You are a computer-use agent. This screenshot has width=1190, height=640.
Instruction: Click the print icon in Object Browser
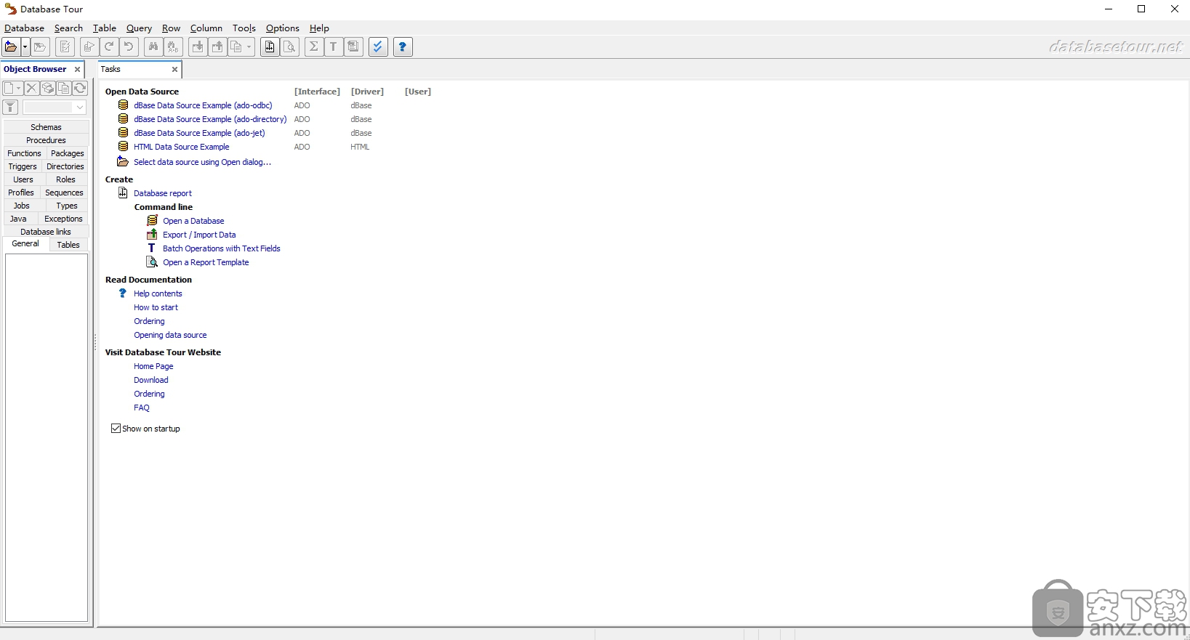(x=48, y=88)
